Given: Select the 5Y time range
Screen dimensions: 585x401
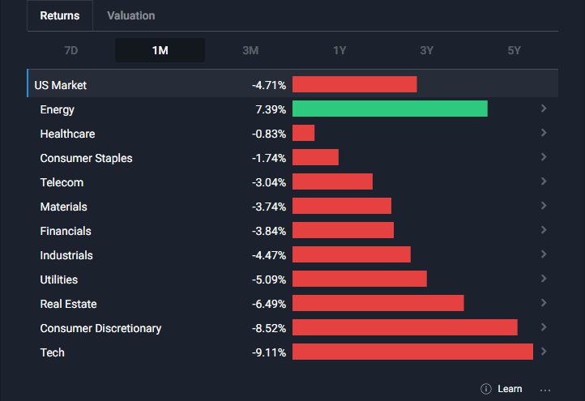Looking at the screenshot, I should click(x=515, y=50).
